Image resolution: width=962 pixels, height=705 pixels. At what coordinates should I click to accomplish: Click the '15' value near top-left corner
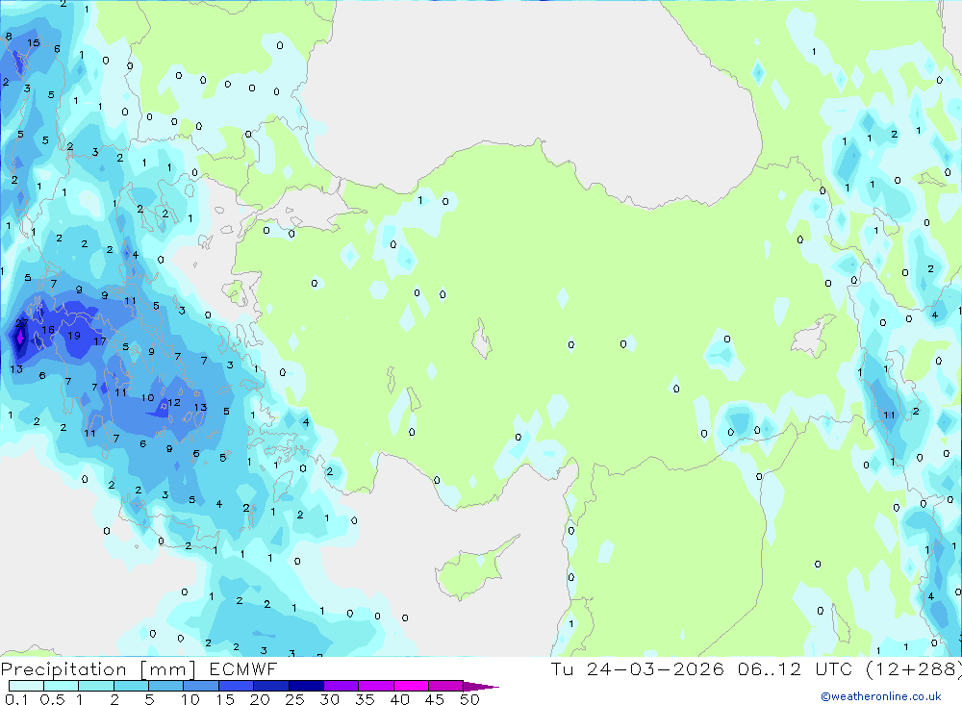(x=33, y=43)
